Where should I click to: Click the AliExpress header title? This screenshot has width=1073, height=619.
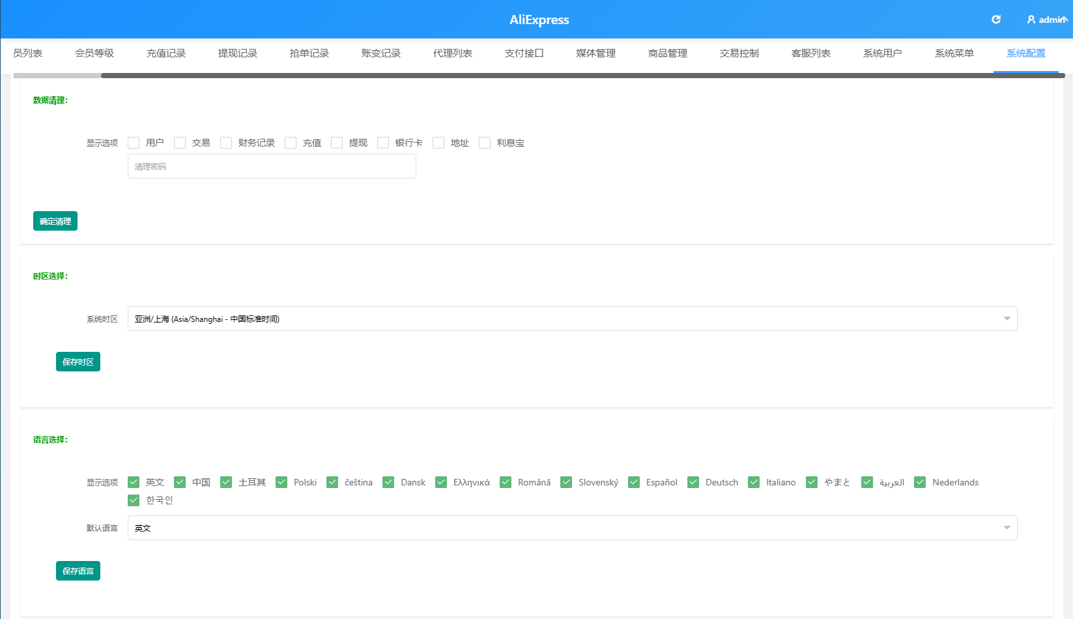(539, 20)
